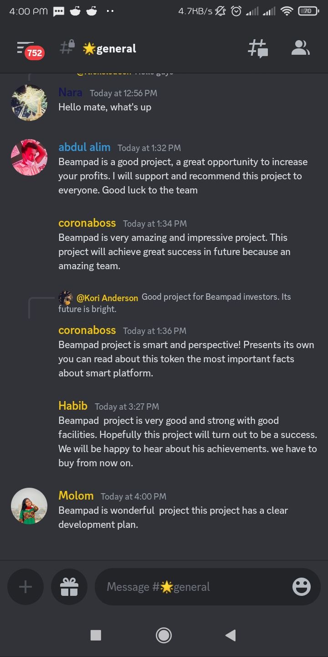The image size is (328, 657).
Task: Tap the Android recent apps square
Action: [96, 635]
